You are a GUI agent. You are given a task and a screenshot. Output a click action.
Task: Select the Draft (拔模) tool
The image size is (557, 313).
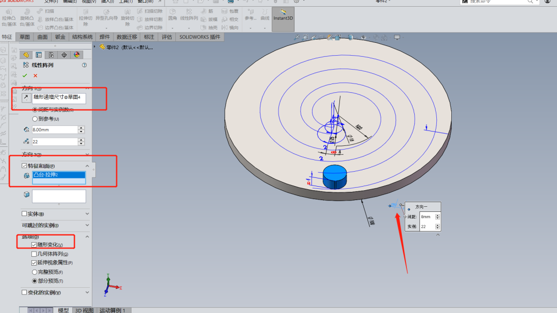point(209,19)
